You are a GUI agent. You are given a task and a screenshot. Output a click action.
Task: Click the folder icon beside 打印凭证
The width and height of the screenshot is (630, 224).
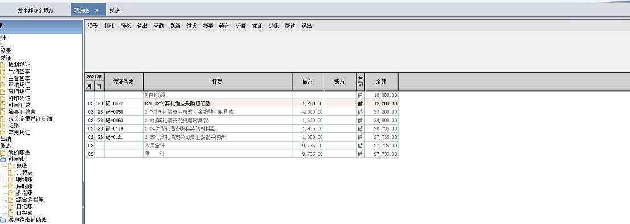(x=3, y=98)
